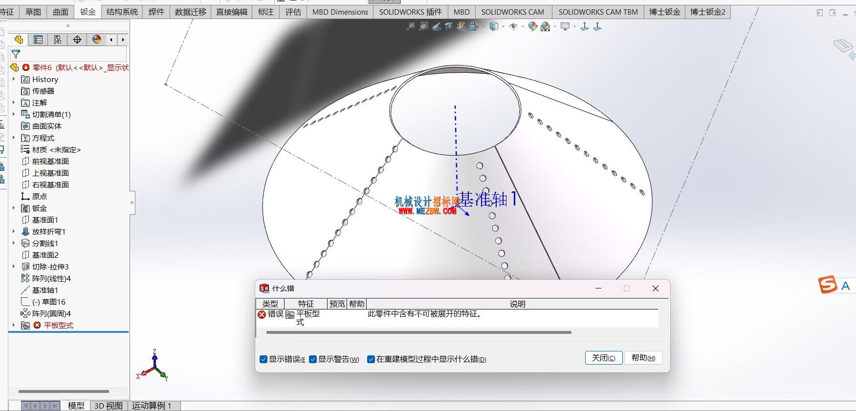Viewport: 856px width, 411px height.
Task: Open the FeatureManager design tree tab
Action: click(19, 40)
